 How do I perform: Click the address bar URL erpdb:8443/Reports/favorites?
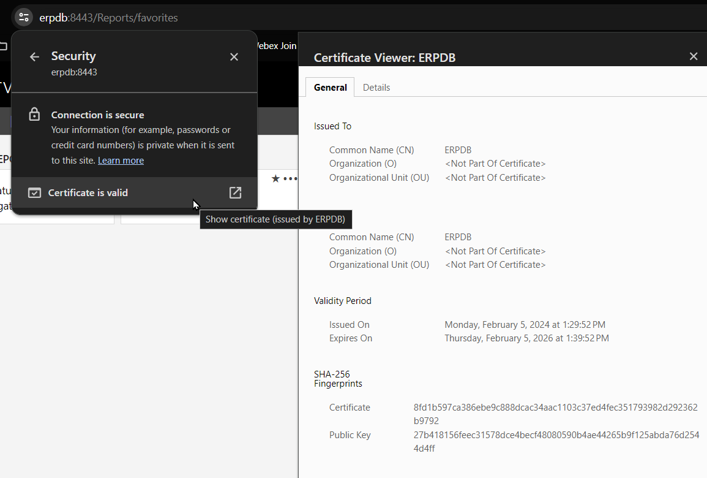(x=109, y=18)
